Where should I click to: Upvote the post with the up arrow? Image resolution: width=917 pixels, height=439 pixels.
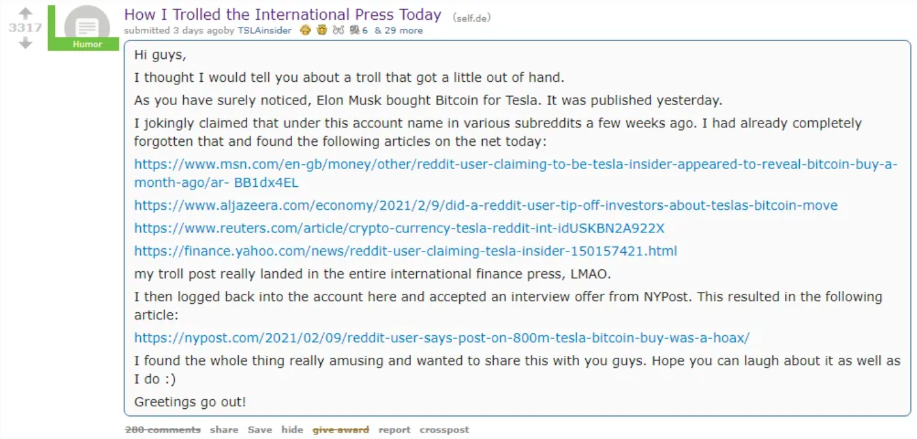coord(25,13)
